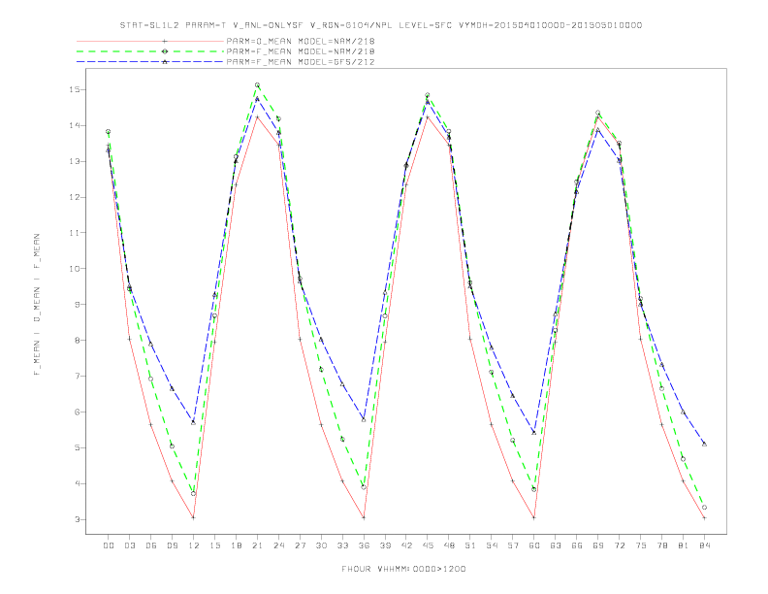The height and width of the screenshot is (594, 768).
Task: Click x-axis forecast hour label 36
Action: (364, 545)
